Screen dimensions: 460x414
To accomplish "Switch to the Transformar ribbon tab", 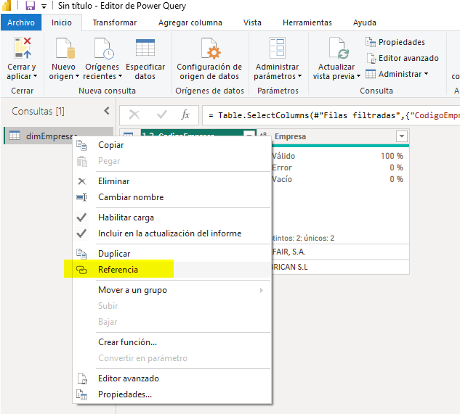I will [114, 22].
